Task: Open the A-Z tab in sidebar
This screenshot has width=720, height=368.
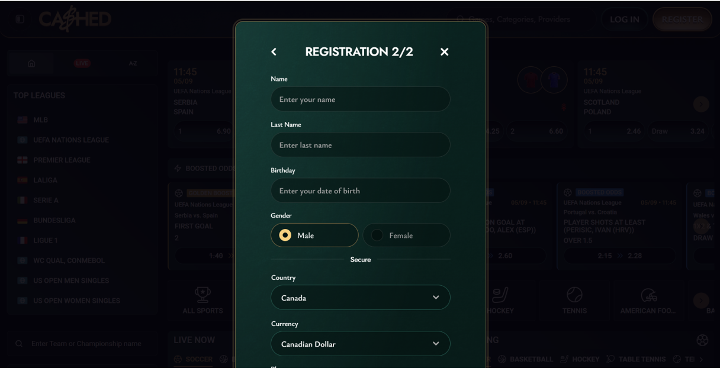Action: [x=133, y=63]
